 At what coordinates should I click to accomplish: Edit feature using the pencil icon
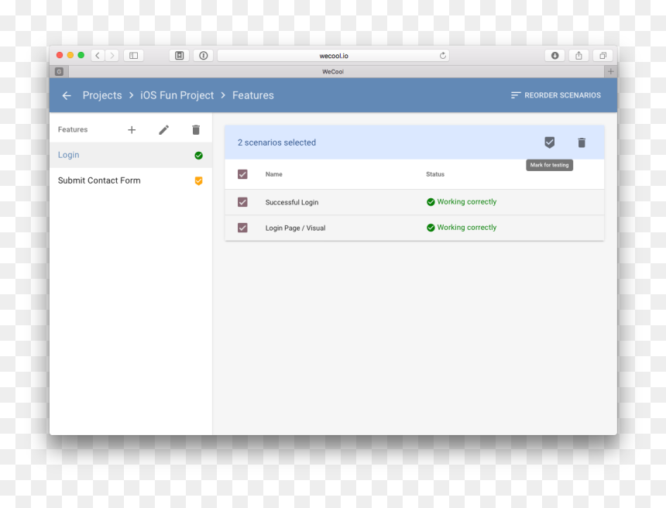tap(164, 130)
